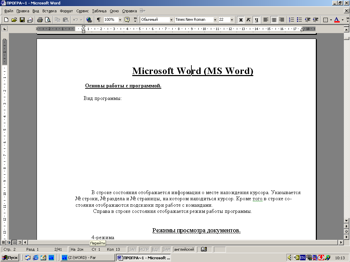Toggle ЗАМ overtype mode indicator
The image size is (350, 262).
click(166, 249)
